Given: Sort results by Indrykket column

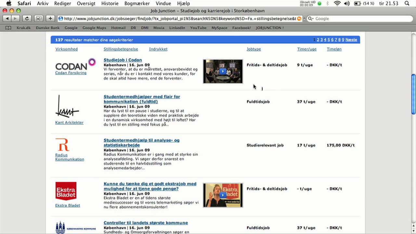Looking at the screenshot, I should tap(158, 49).
